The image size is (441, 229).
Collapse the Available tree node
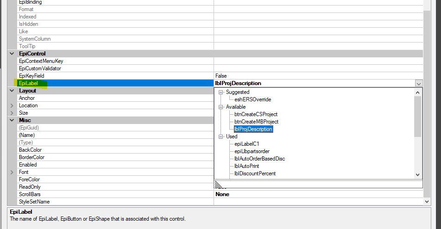221,107
